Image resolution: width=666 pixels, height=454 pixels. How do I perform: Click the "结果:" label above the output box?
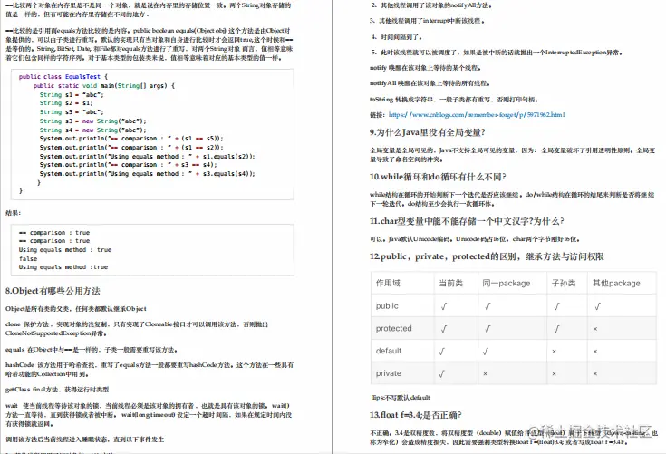pos(14,213)
